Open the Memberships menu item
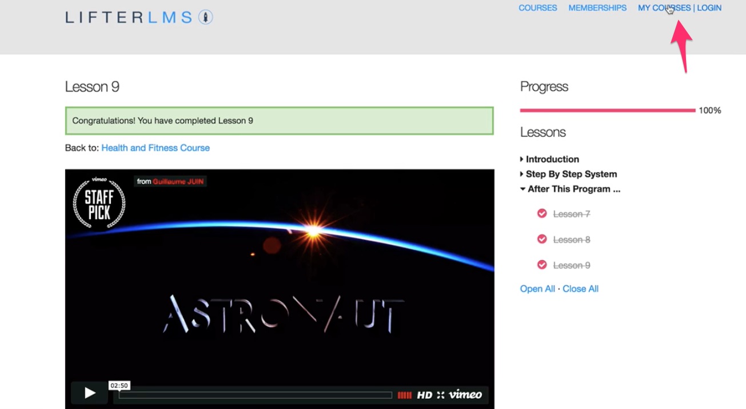The image size is (746, 409). [597, 8]
